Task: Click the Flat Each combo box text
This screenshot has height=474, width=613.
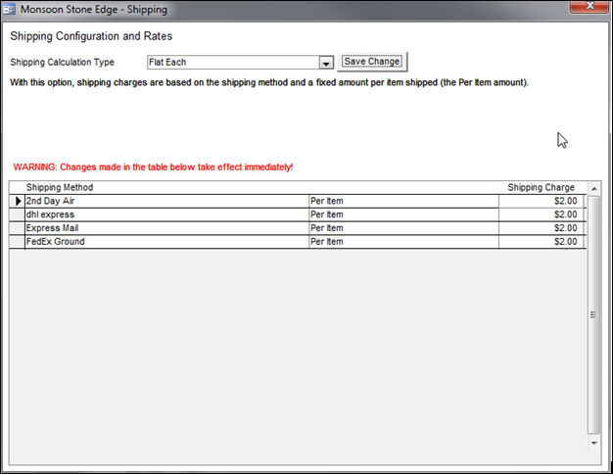Action: click(x=232, y=63)
